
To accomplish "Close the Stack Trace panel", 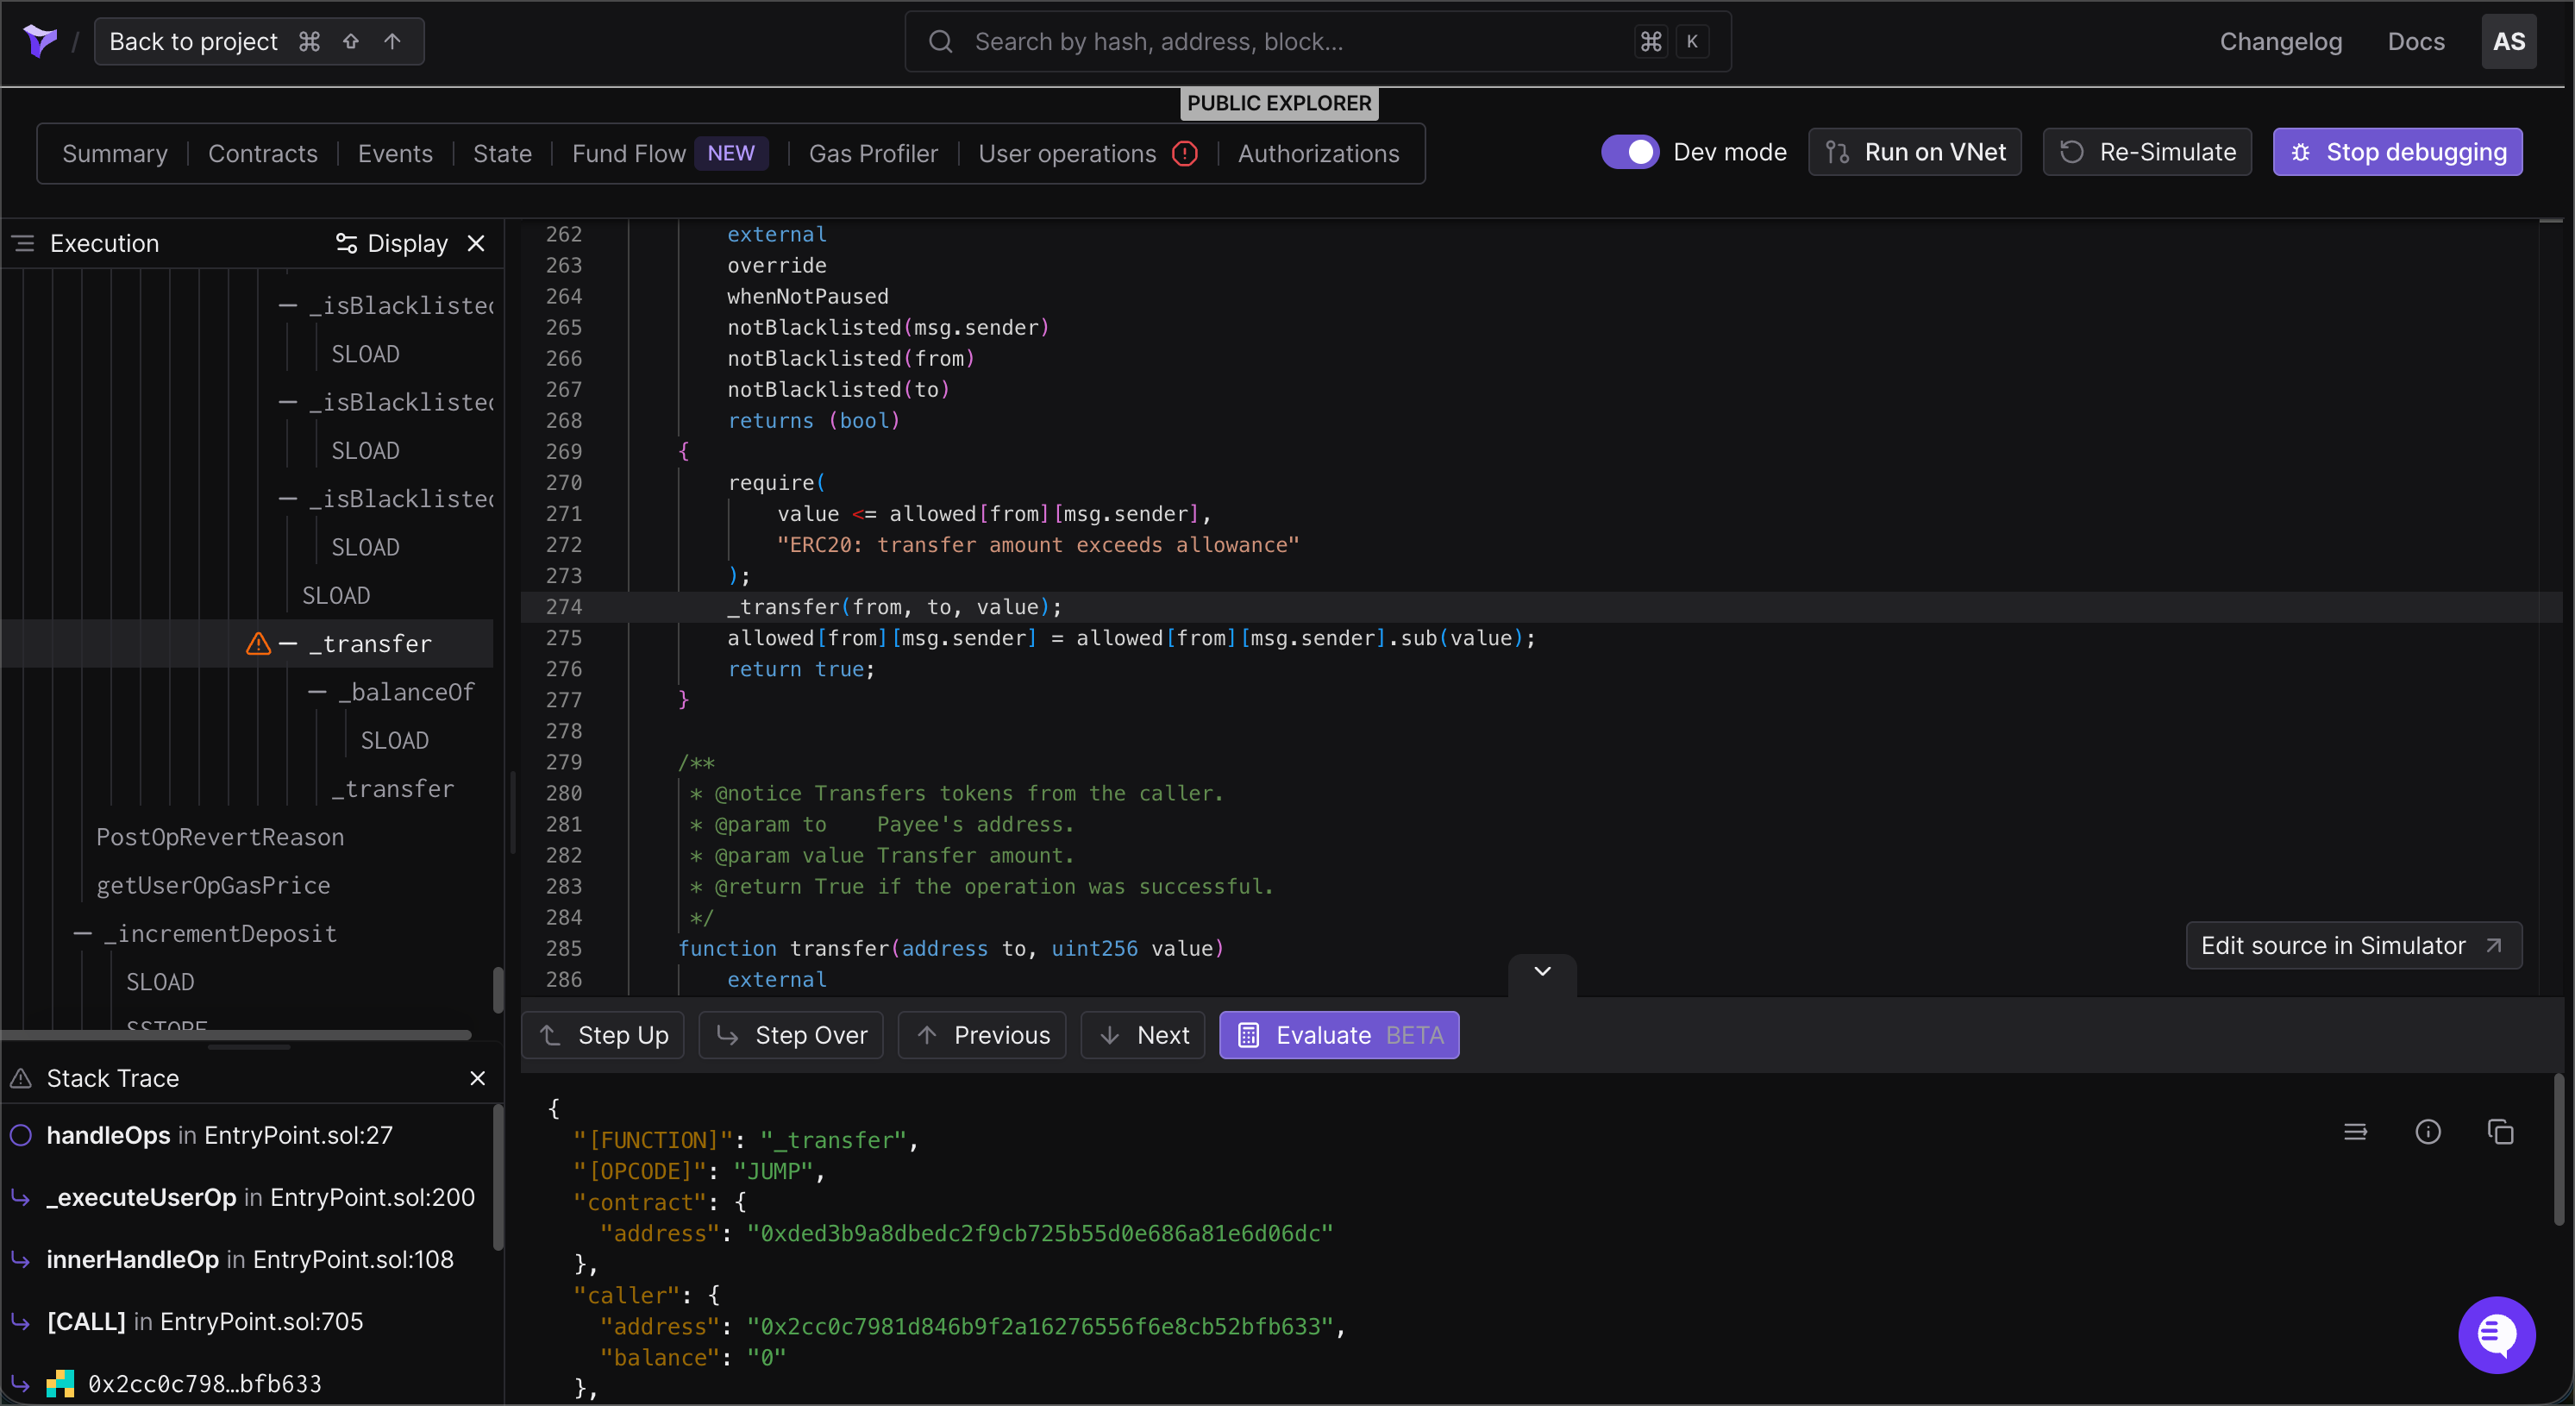I will [477, 1078].
